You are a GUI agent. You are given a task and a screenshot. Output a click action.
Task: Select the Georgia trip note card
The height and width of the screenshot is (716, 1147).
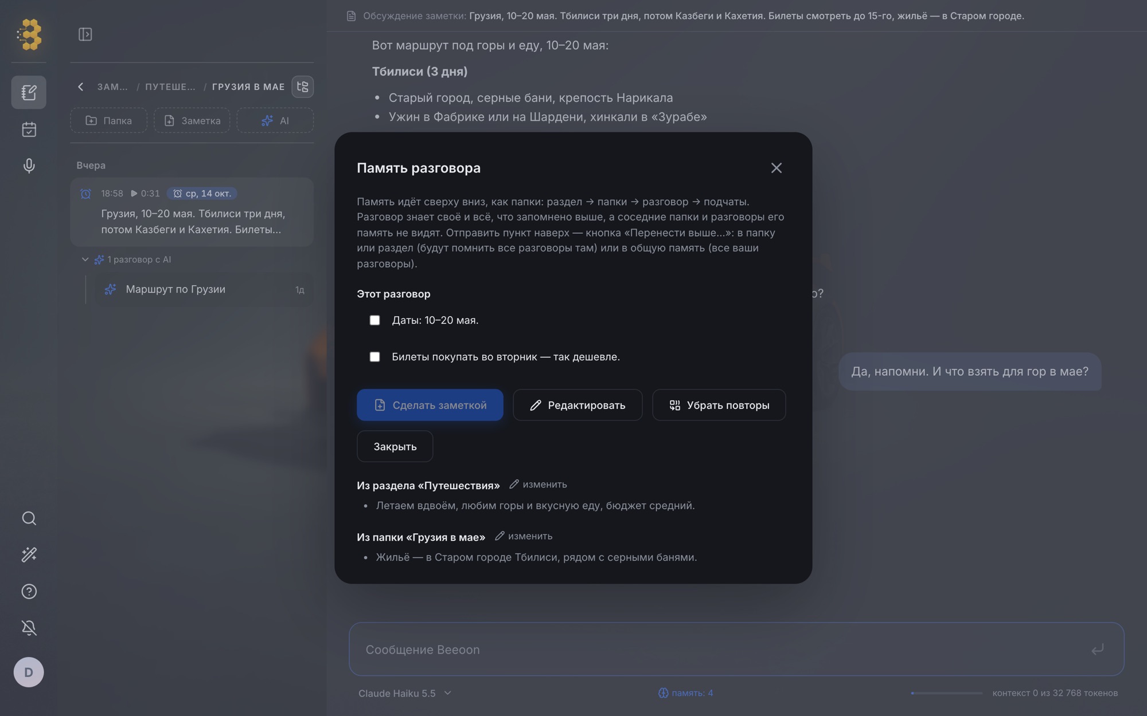pyautogui.click(x=192, y=212)
